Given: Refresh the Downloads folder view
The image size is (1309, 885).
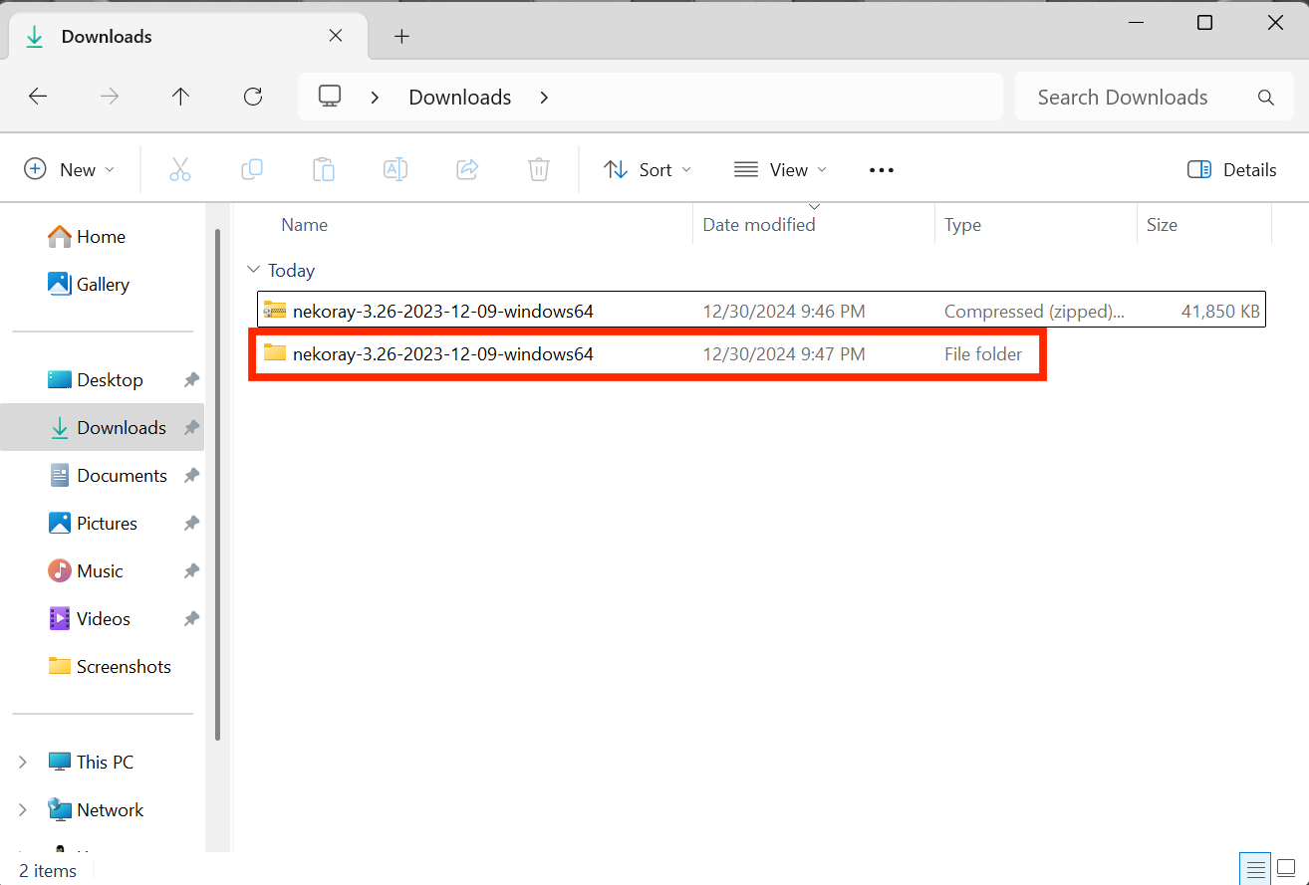Looking at the screenshot, I should click(253, 97).
